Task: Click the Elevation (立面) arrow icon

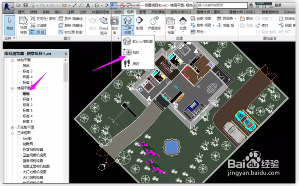Action: click(x=183, y=23)
